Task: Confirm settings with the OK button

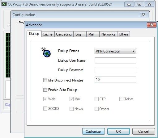Action: [118, 132]
